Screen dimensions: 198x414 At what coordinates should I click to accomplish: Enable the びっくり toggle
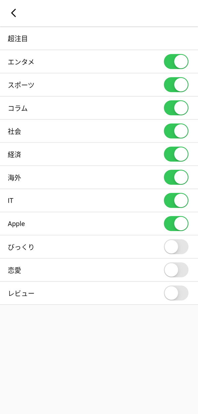(176, 247)
